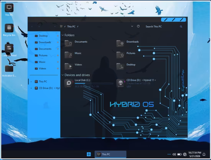This screenshot has height=160, width=211.
Task: Click the network globe tray icon
Action: click(185, 154)
